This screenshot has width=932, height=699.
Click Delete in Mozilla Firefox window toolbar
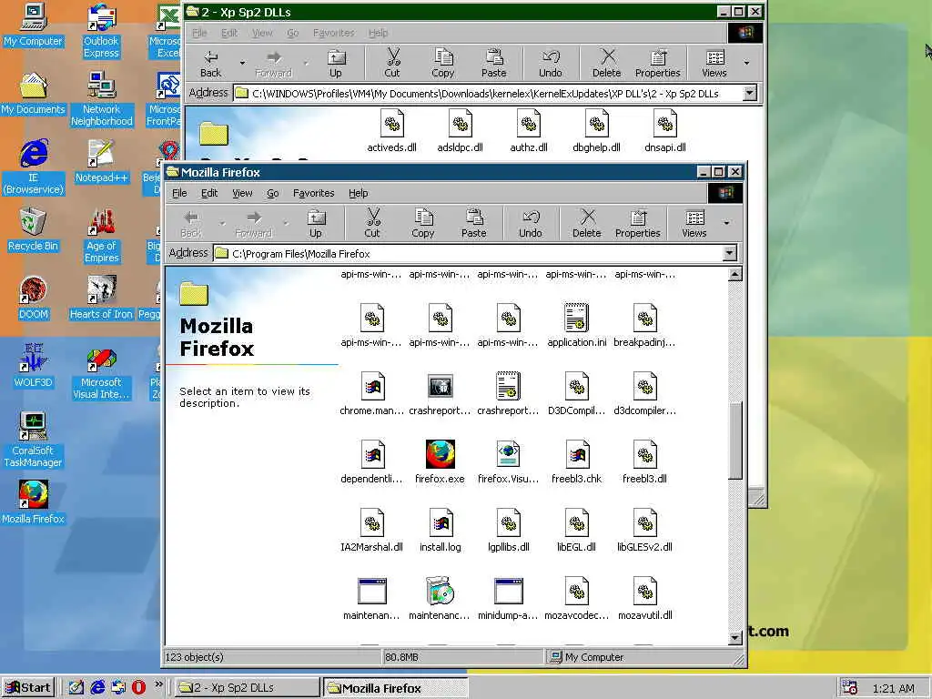coord(587,223)
